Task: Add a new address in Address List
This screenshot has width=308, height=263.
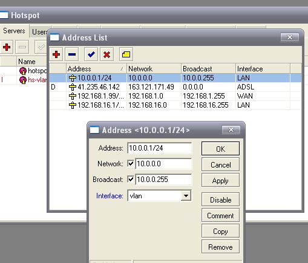Action: [x=56, y=54]
